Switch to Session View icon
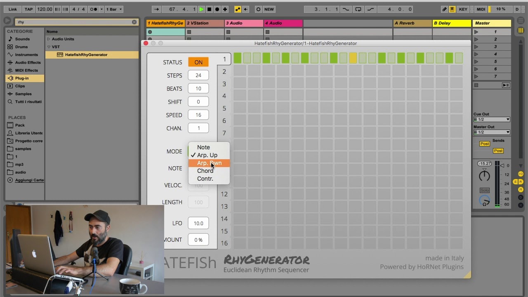This screenshot has width=528, height=297. (521, 30)
